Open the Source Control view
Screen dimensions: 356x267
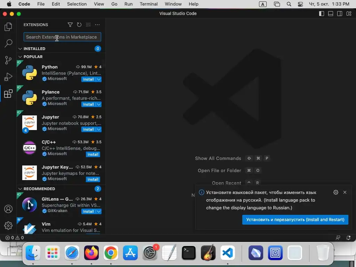pos(8,60)
